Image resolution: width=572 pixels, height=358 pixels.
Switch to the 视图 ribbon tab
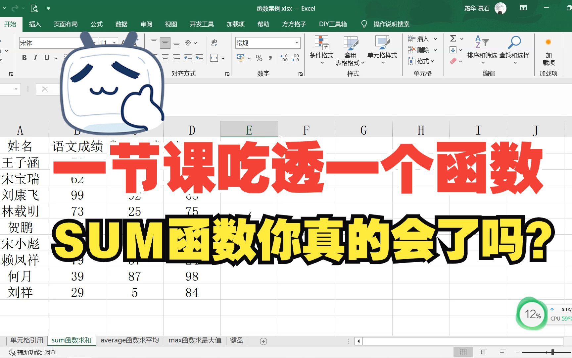(x=171, y=24)
